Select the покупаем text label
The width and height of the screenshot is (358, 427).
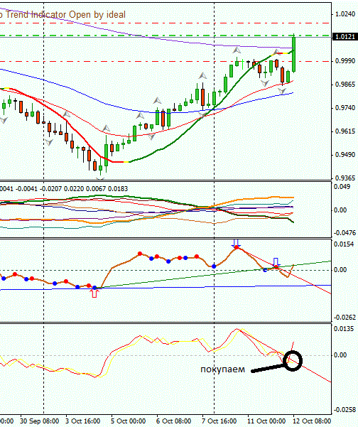[x=223, y=369]
